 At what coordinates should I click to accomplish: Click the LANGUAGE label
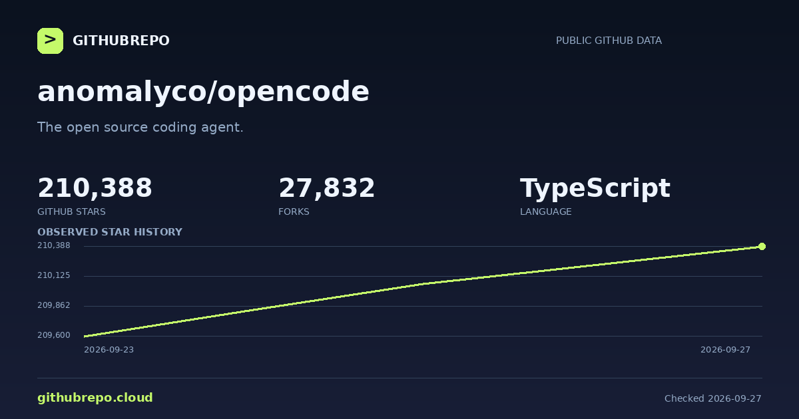(545, 212)
